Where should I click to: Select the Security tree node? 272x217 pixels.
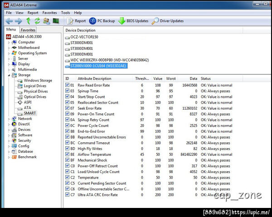(24, 140)
